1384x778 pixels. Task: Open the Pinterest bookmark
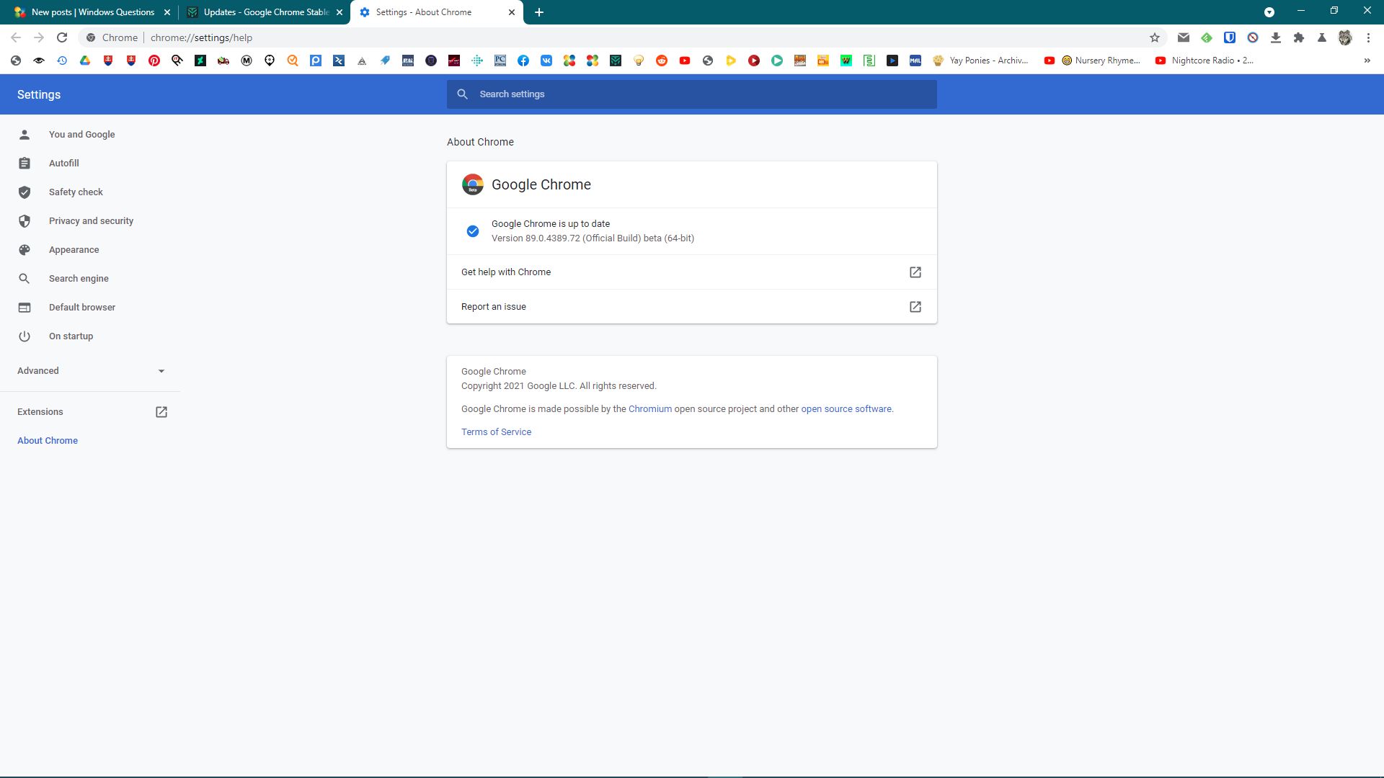pos(154,61)
